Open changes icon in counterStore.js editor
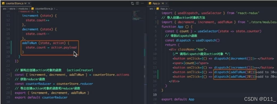Viewport: 277px width, 104px height. 133,3
